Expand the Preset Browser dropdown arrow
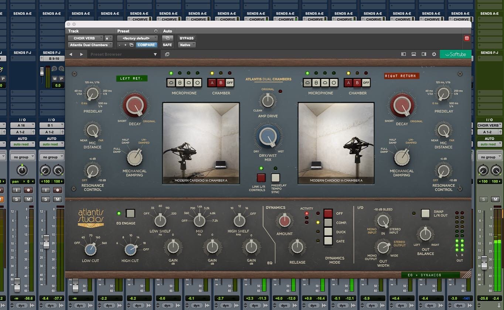Viewport: 504px width, 310px height. (156, 54)
